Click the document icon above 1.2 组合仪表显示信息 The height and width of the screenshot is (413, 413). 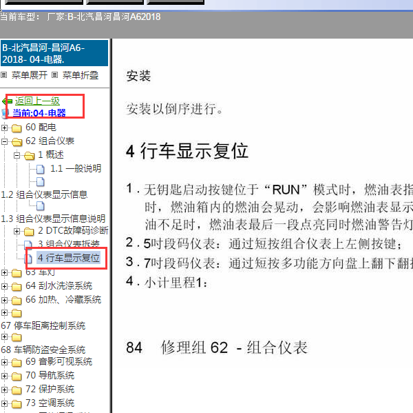point(41,181)
